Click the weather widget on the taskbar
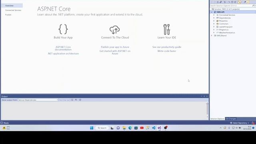256x144 pixels. tap(6, 128)
